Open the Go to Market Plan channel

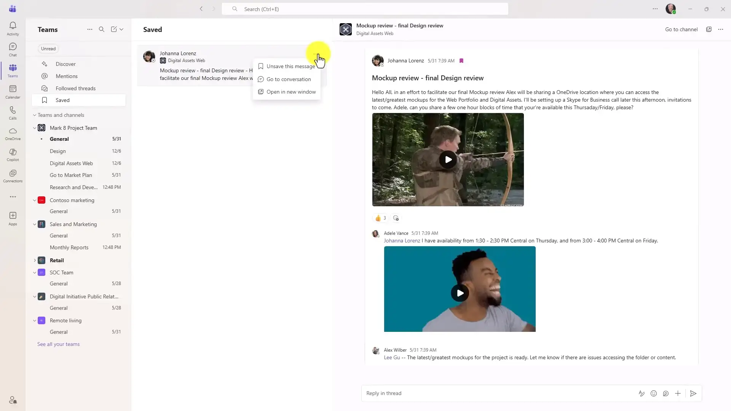(x=79, y=175)
